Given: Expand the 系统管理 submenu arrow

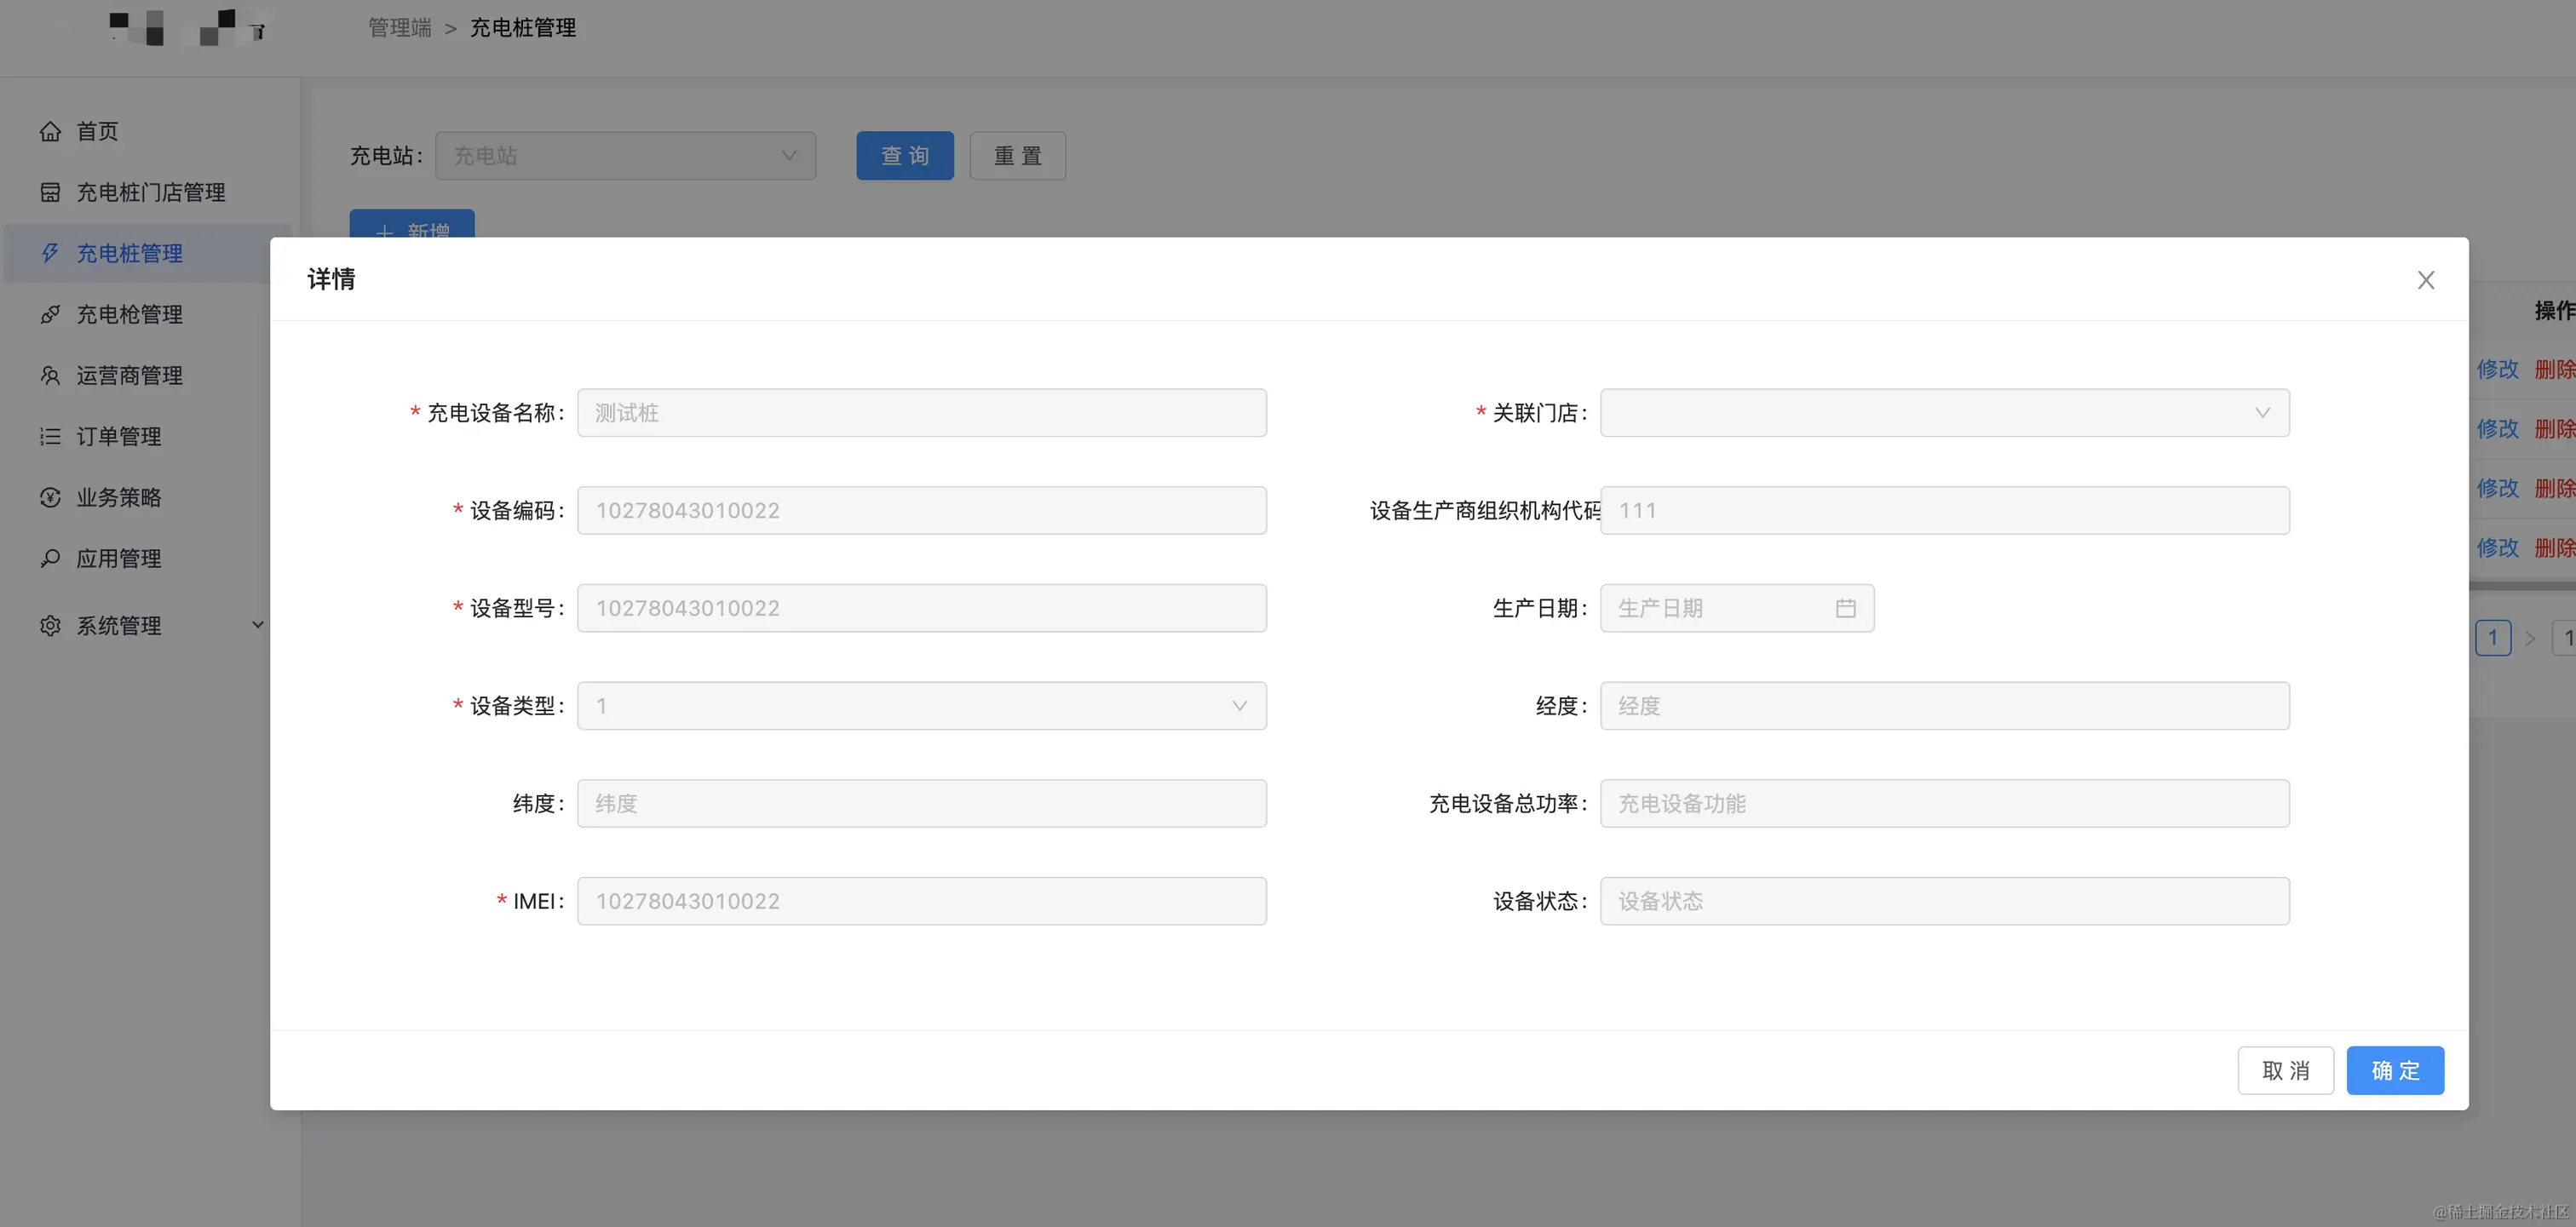Looking at the screenshot, I should pos(257,624).
